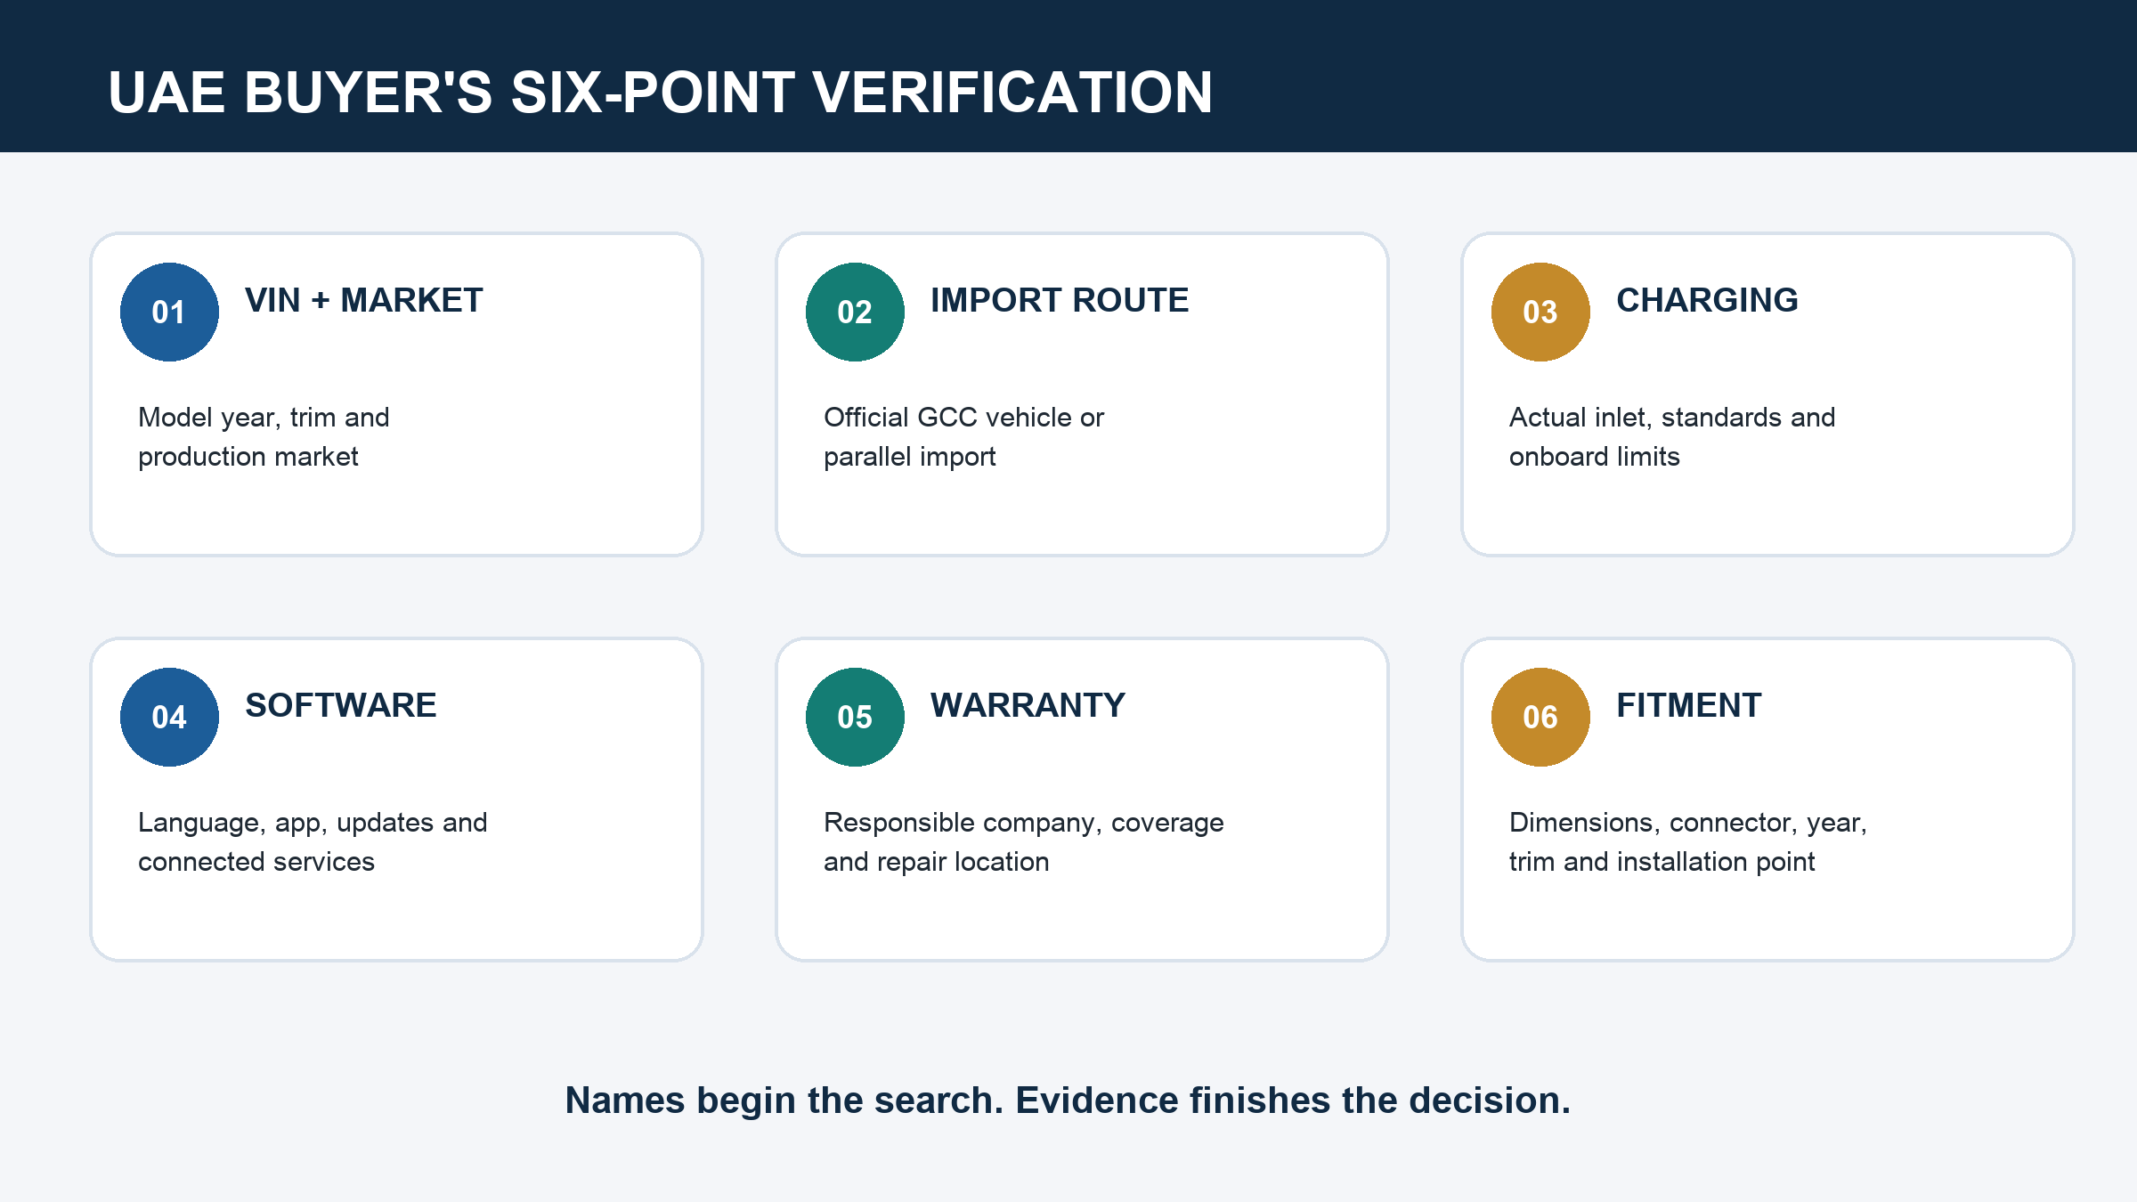Select the 'Official GCC vehicle or parallel import' text
The width and height of the screenshot is (2137, 1202).
963,436
